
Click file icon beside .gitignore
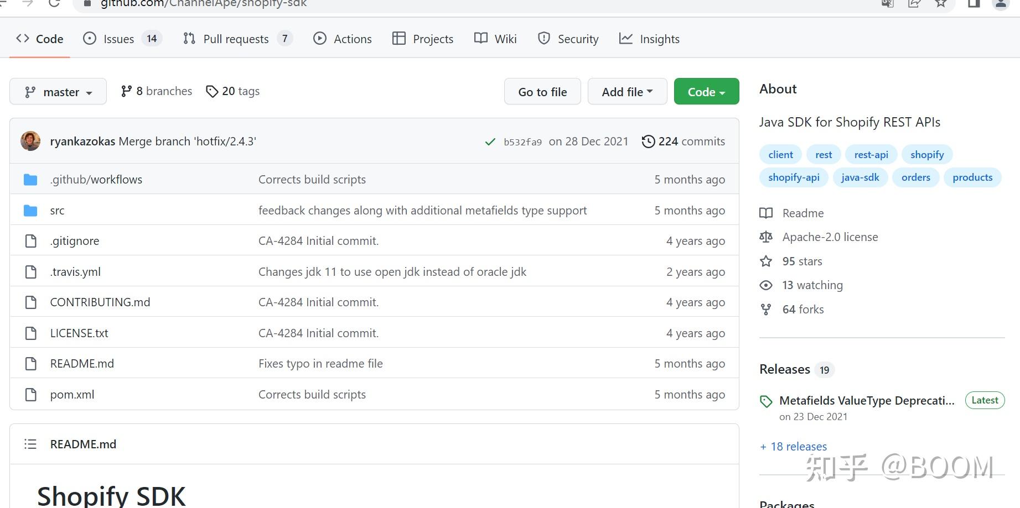pos(31,241)
